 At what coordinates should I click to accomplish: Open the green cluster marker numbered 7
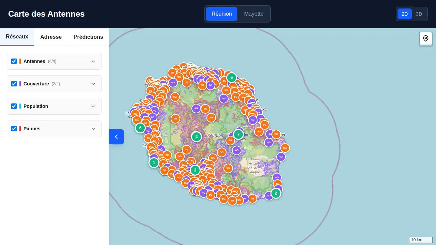[238, 134]
